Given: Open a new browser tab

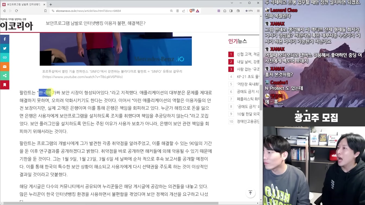Looking at the screenshot, I should [x=51, y=4].
